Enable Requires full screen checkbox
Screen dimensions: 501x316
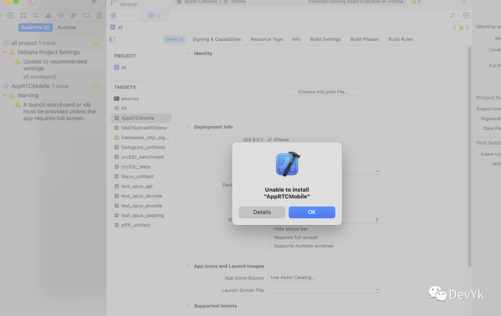tap(270, 238)
